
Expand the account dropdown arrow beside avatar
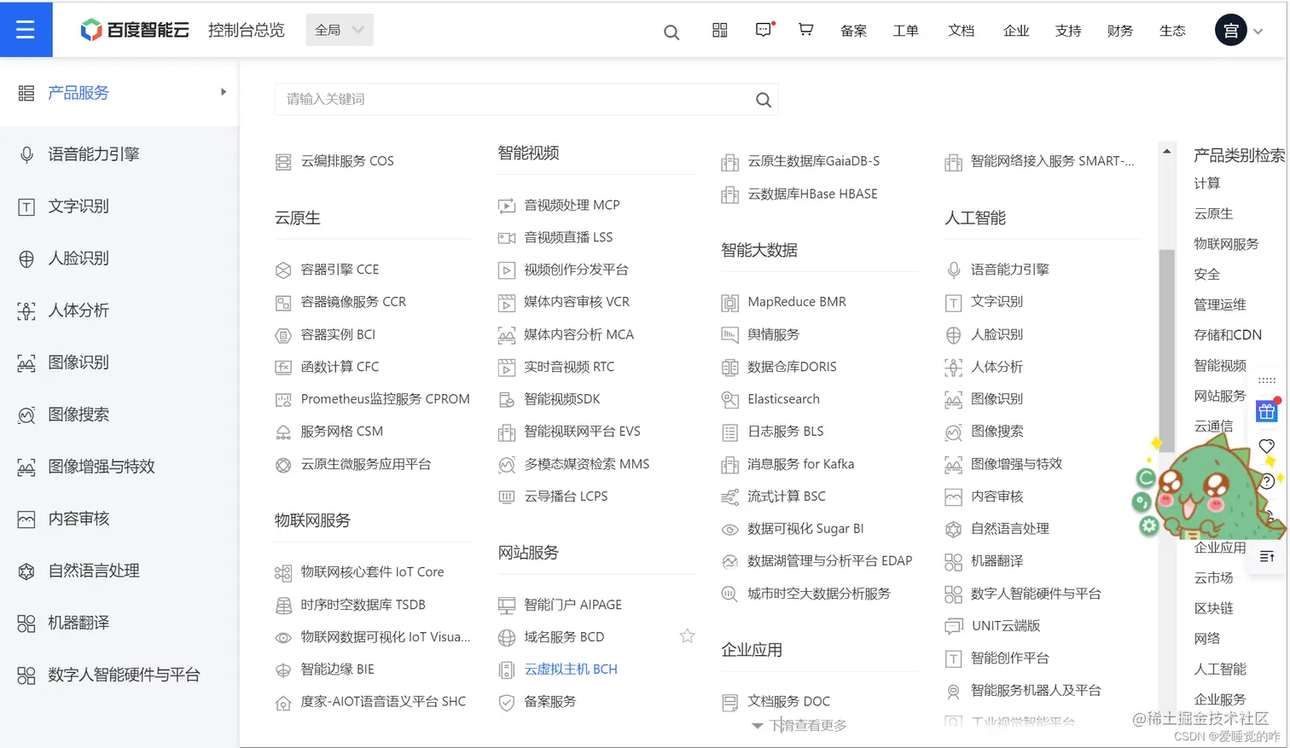1258,32
